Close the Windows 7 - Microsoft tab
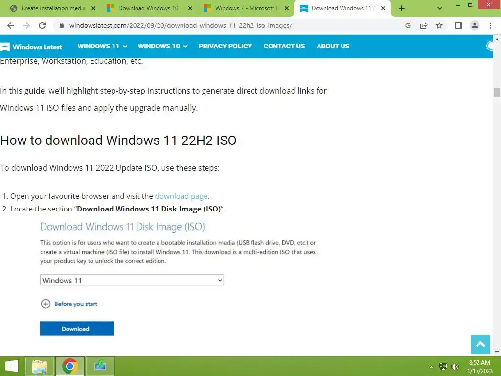 287,8
